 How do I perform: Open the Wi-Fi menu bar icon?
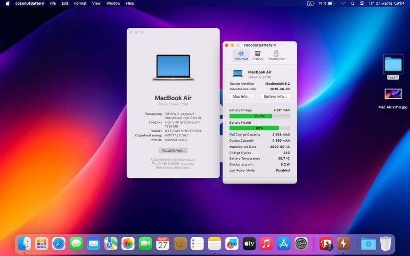click(x=343, y=3)
